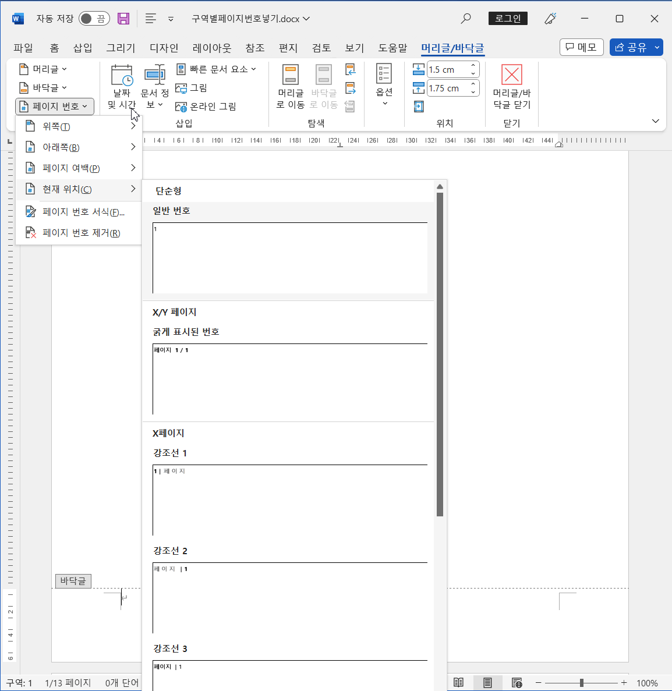Switch to Web Layout view icon
The height and width of the screenshot is (691, 672).
point(517,683)
